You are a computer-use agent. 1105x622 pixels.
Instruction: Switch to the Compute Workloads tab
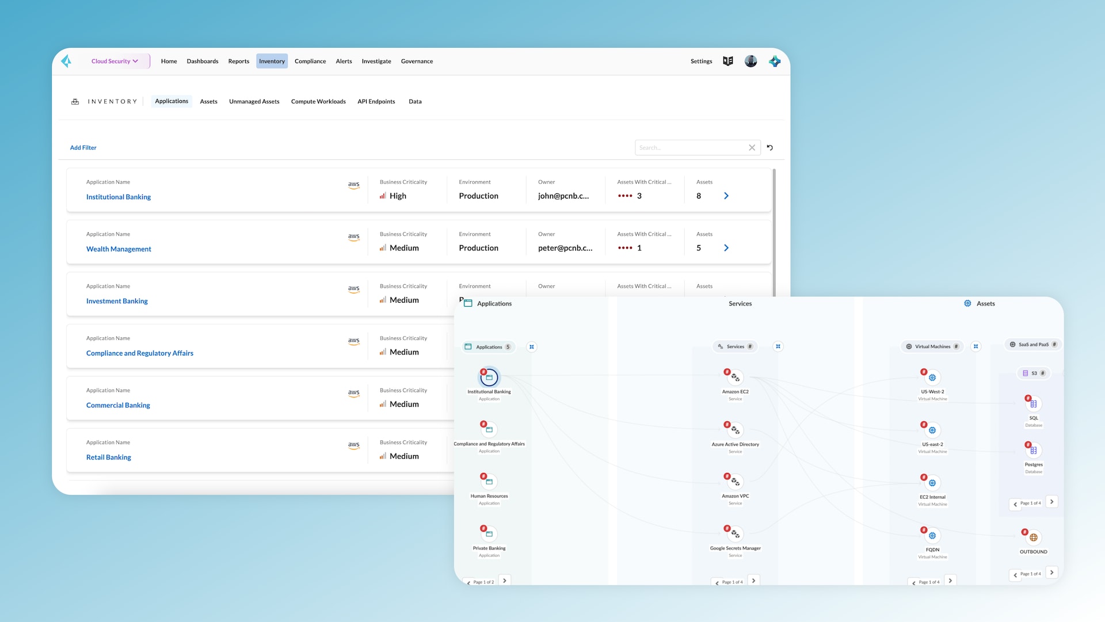318,101
